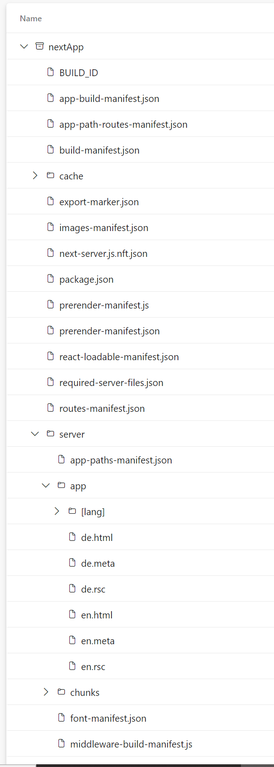Collapse the server folder
Image resolution: width=274 pixels, height=767 pixels.
click(35, 433)
